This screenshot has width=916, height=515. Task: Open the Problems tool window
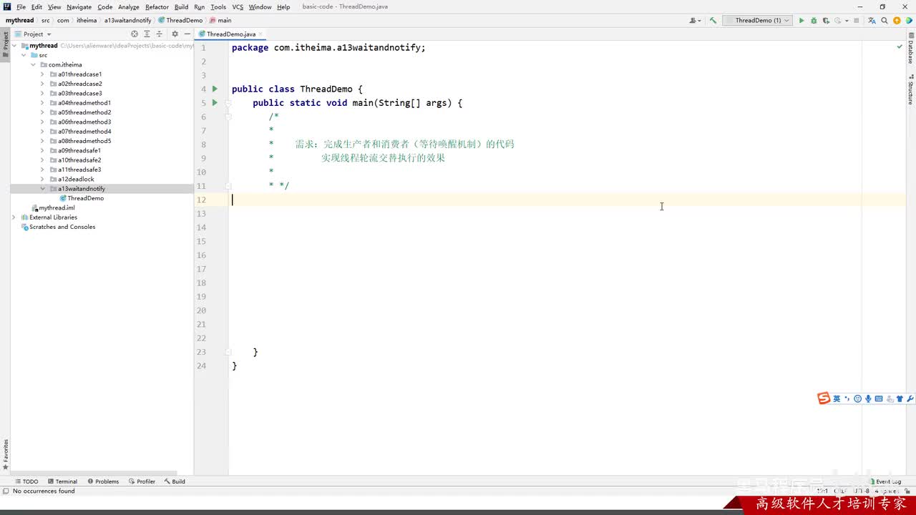pyautogui.click(x=103, y=481)
